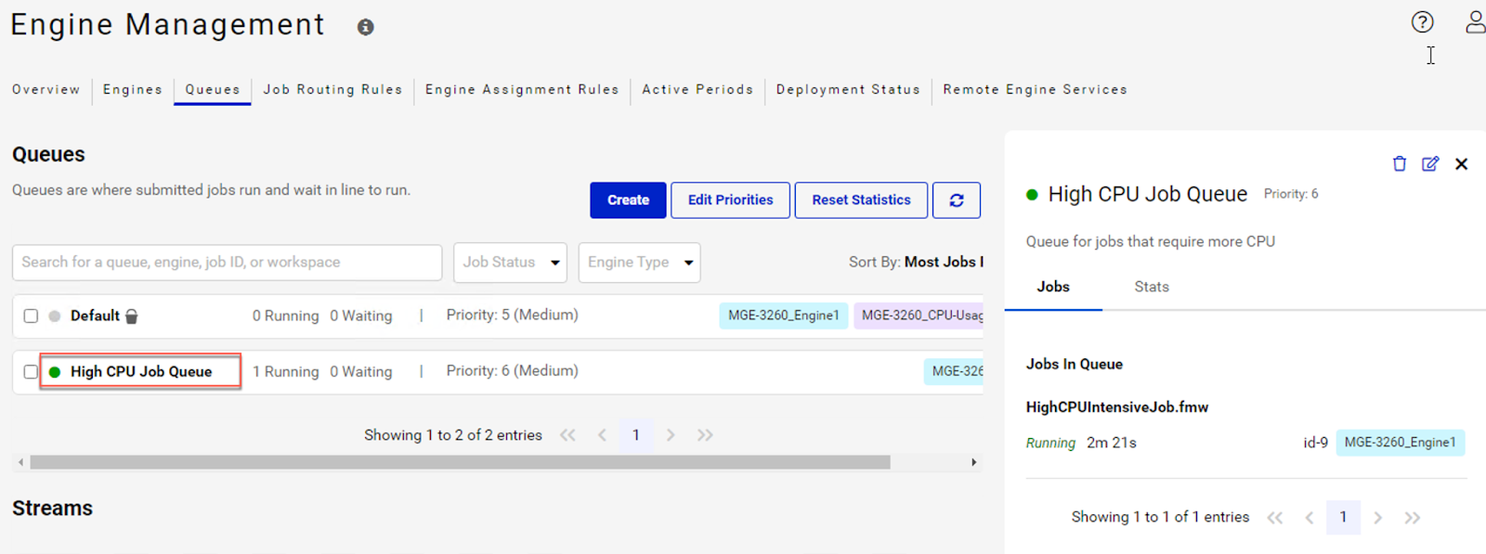1486x554 pixels.
Task: Click the refresh queues icon button
Action: 957,200
